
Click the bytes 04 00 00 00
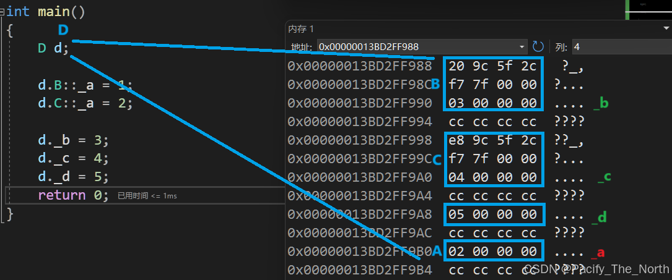pos(493,177)
